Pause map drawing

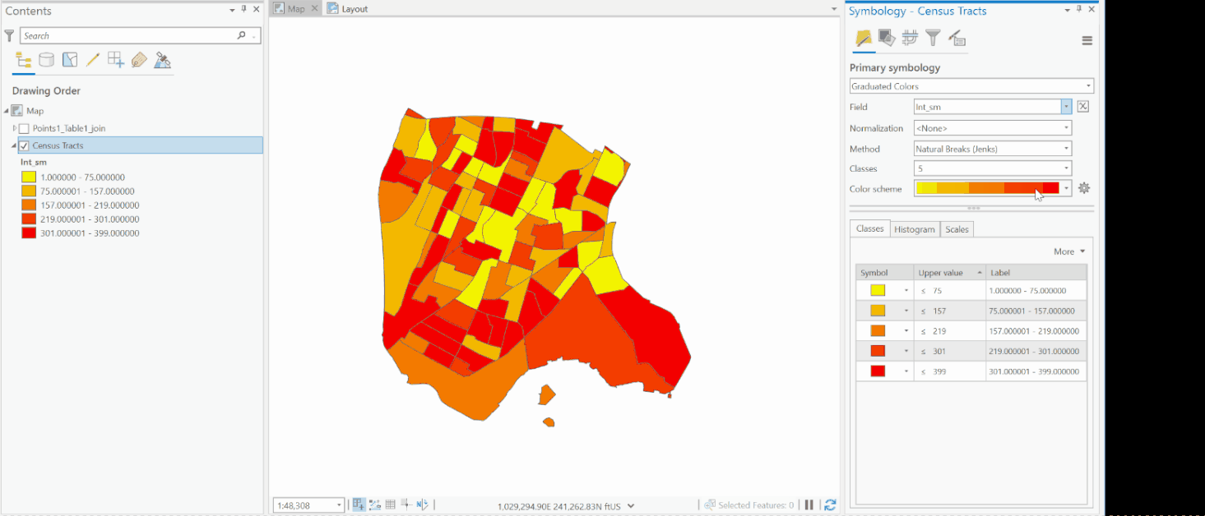click(x=809, y=504)
